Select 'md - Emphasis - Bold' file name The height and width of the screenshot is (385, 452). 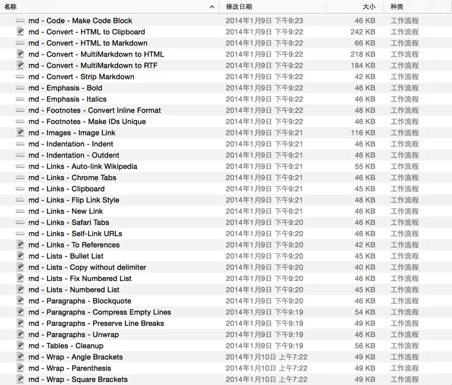pyautogui.click(x=65, y=88)
